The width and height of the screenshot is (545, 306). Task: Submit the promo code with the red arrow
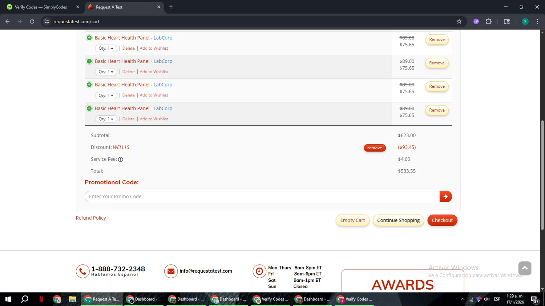[x=445, y=197]
